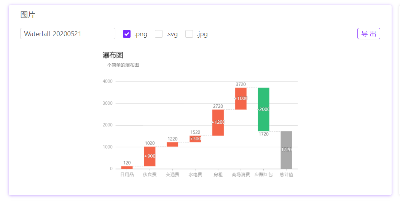This screenshot has height=201, width=400.
Task: Click the data label 2720
Action: point(218,106)
